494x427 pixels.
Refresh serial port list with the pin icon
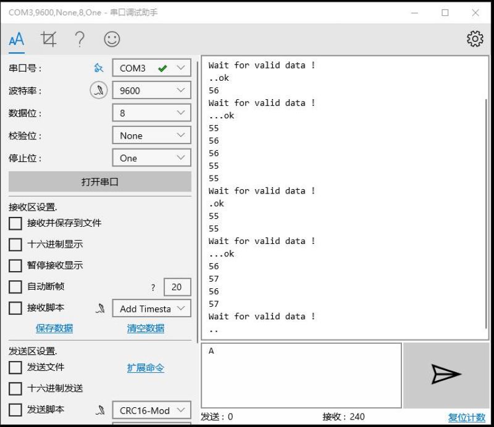tap(98, 68)
